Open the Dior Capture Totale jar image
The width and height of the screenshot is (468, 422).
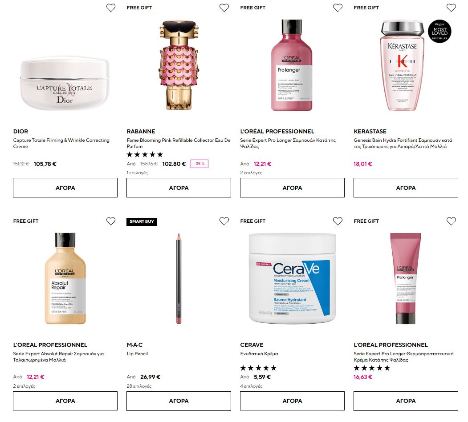65,83
